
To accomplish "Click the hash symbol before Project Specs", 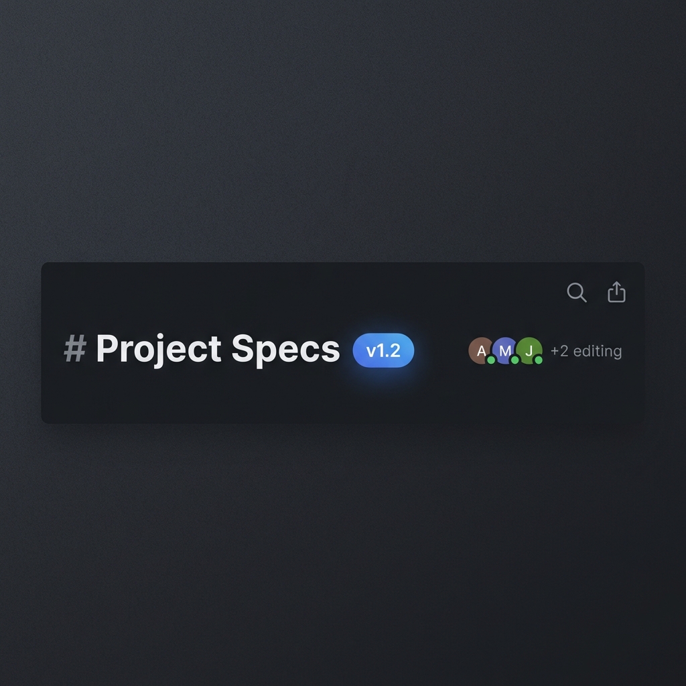I will click(x=75, y=348).
